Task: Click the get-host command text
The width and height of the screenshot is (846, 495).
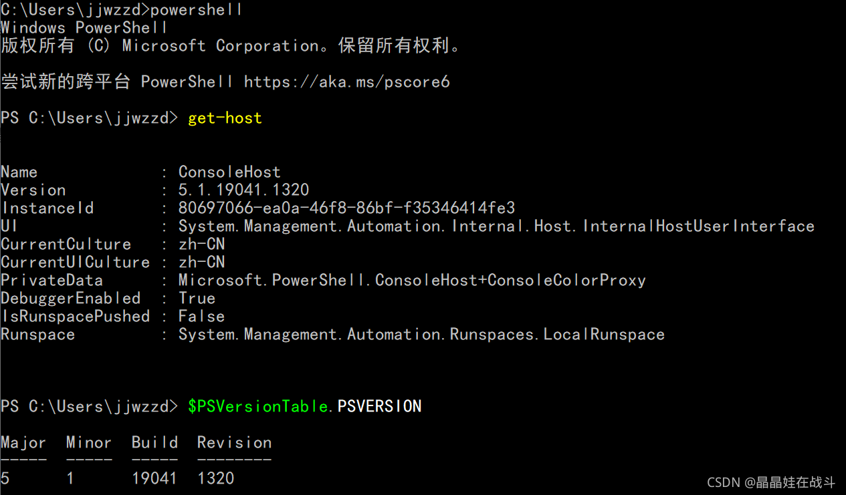Action: tap(225, 118)
